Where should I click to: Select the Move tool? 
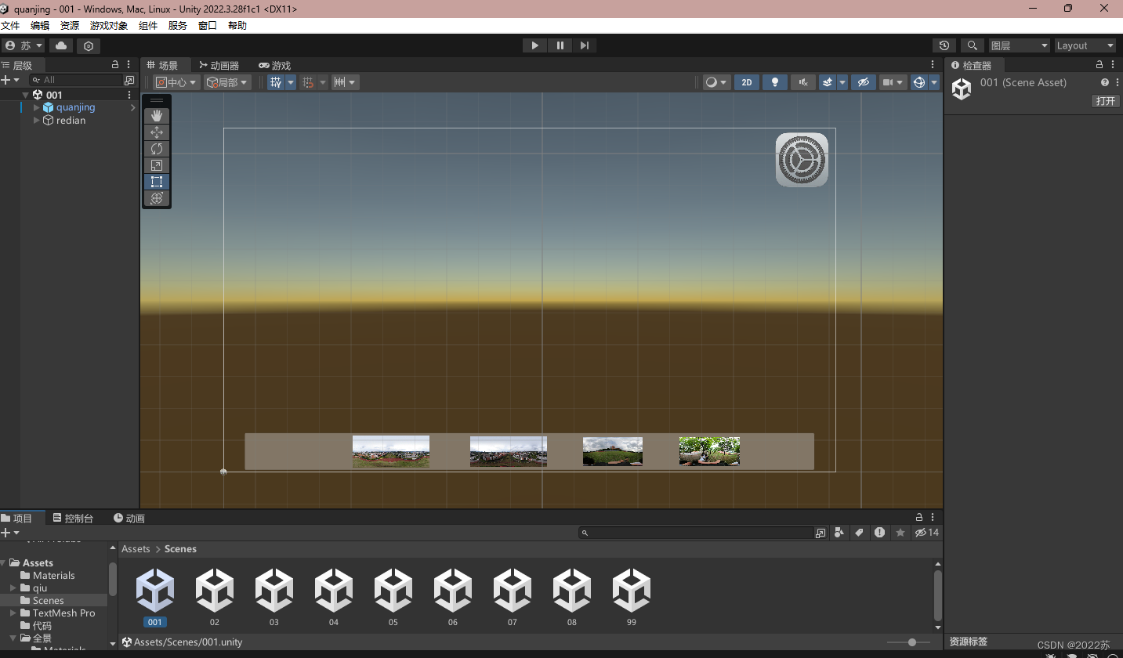tap(157, 132)
